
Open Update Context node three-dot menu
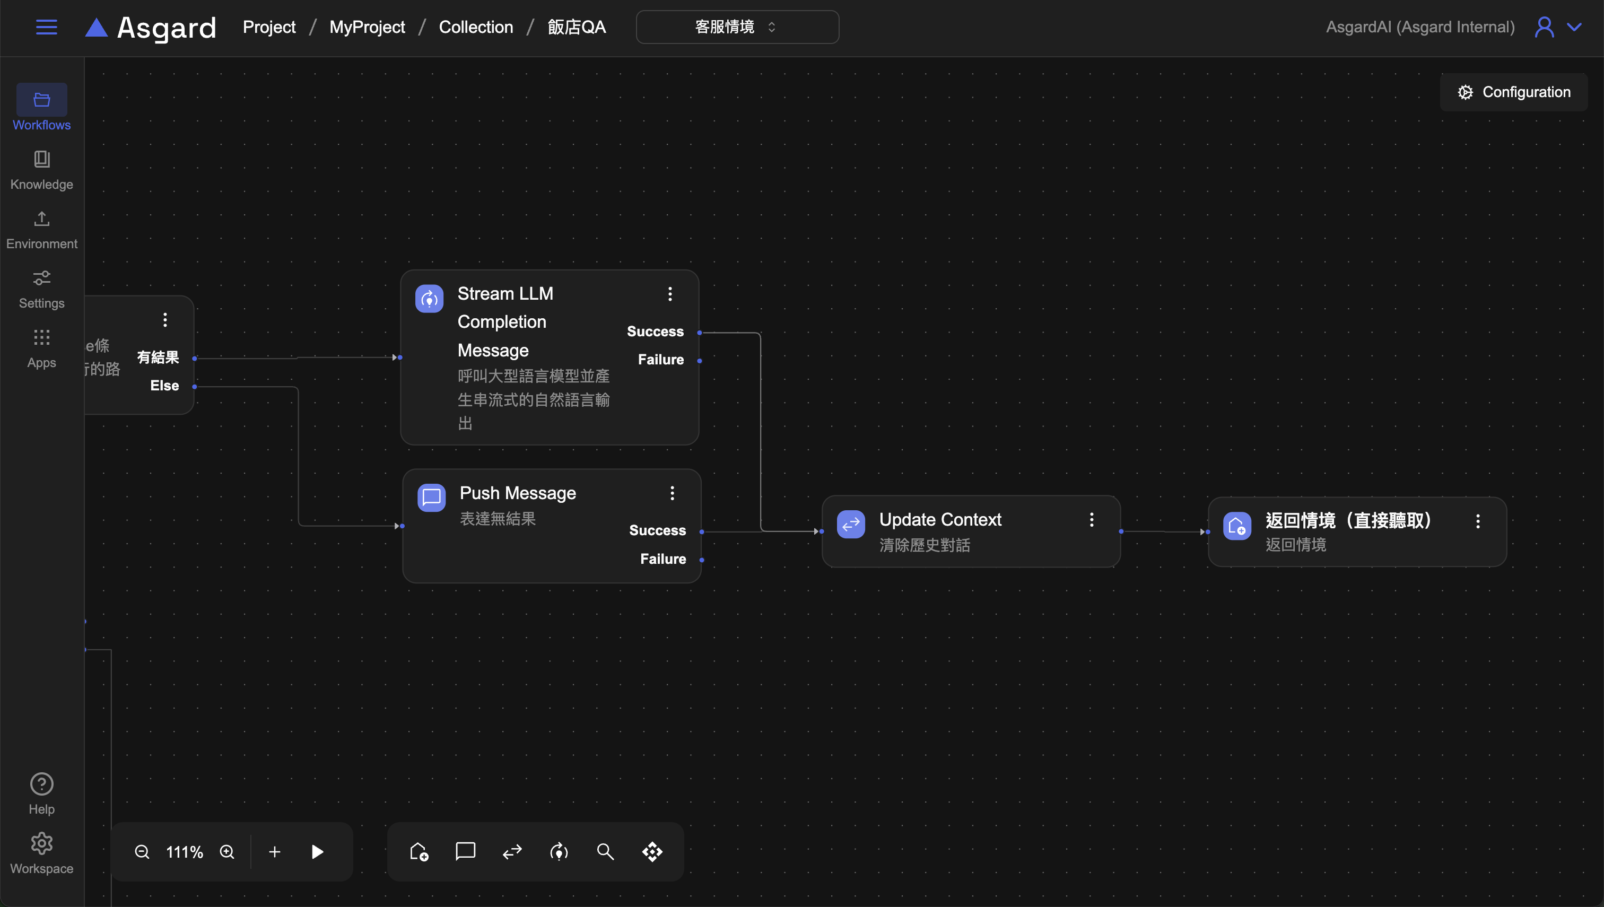click(1091, 519)
